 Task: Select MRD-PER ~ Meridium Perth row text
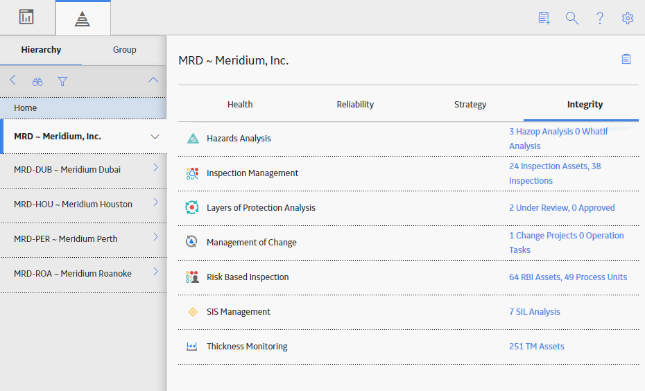(65, 239)
